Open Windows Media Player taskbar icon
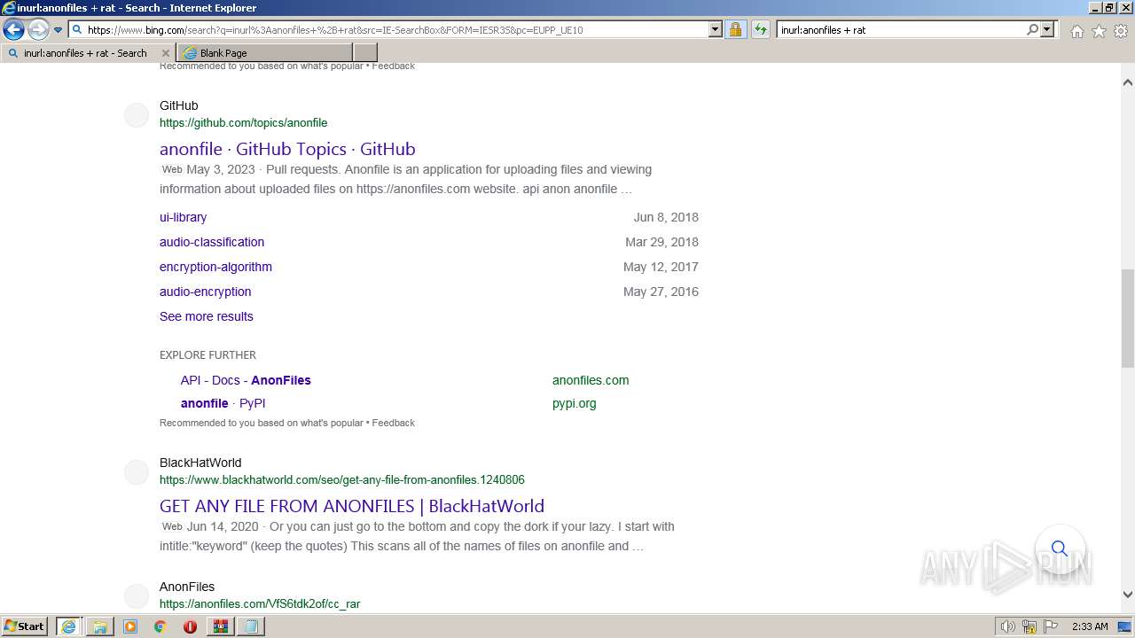The height and width of the screenshot is (638, 1135). point(130,626)
